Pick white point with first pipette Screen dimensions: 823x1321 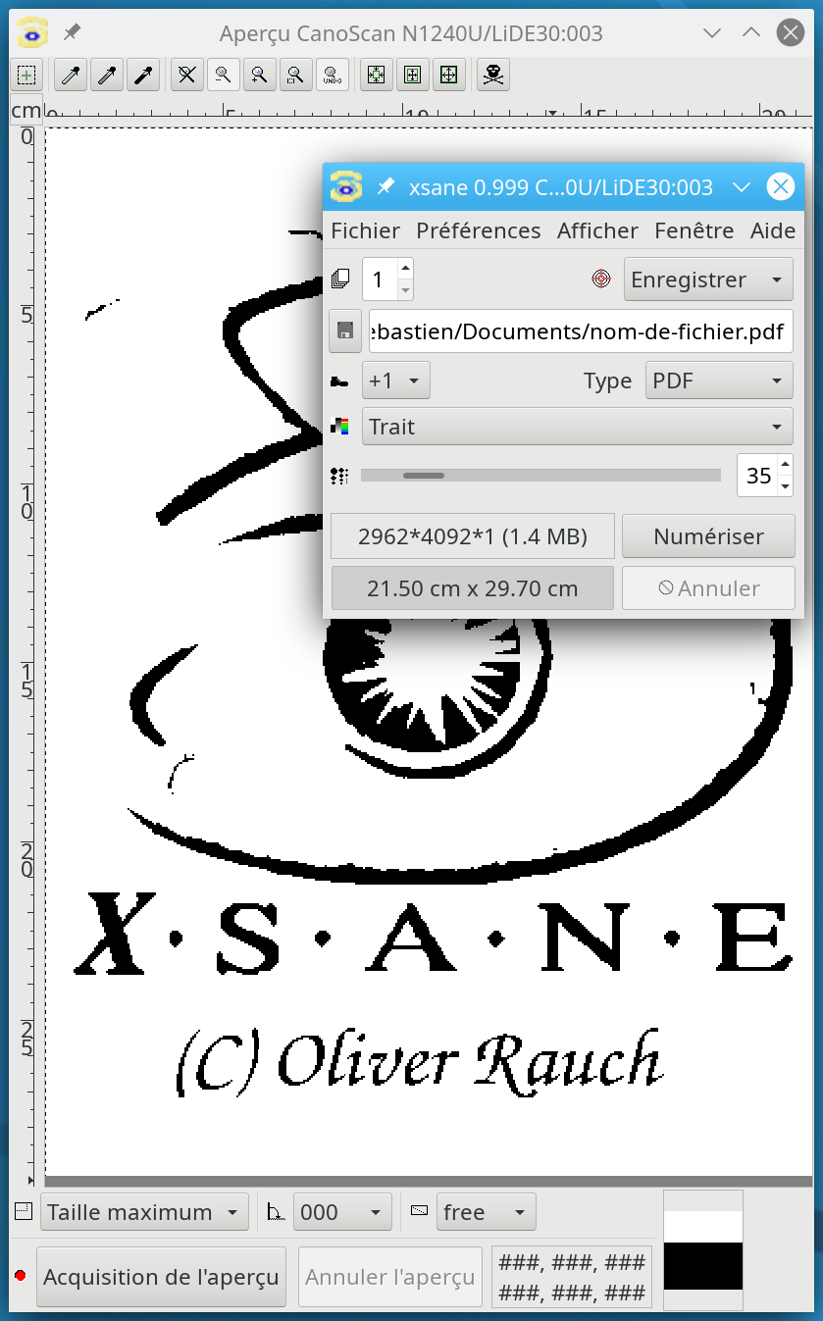point(72,75)
